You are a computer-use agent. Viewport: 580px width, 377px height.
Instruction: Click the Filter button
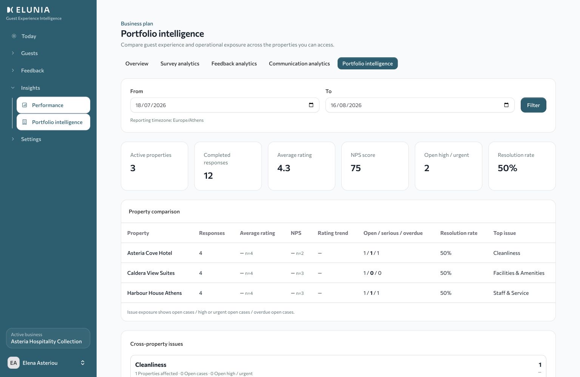point(533,105)
